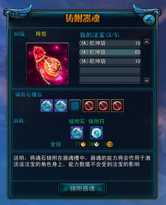Click the first empty treasure list row
Image resolution: width=166 pixels, height=205 pixels.
click(110, 70)
